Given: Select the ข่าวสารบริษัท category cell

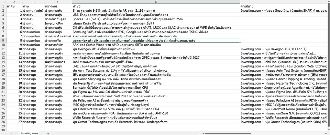Looking at the screenshot, I should tap(58, 45).
